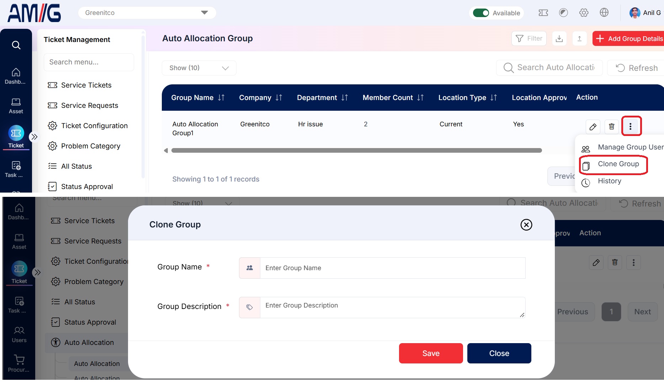This screenshot has height=383, width=664.
Task: Click the upload import icon
Action: (579, 38)
